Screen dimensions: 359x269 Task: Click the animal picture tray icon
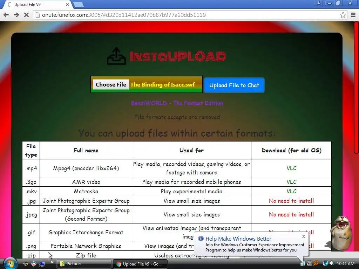pos(309,263)
